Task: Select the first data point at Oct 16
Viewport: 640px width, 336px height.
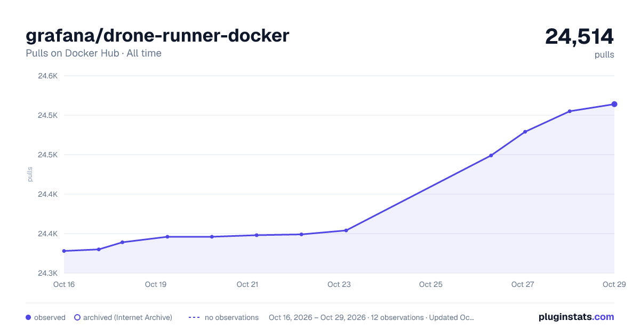Action: [x=64, y=251]
